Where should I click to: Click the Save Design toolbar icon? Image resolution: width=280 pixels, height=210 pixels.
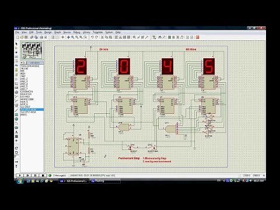pos(26,37)
